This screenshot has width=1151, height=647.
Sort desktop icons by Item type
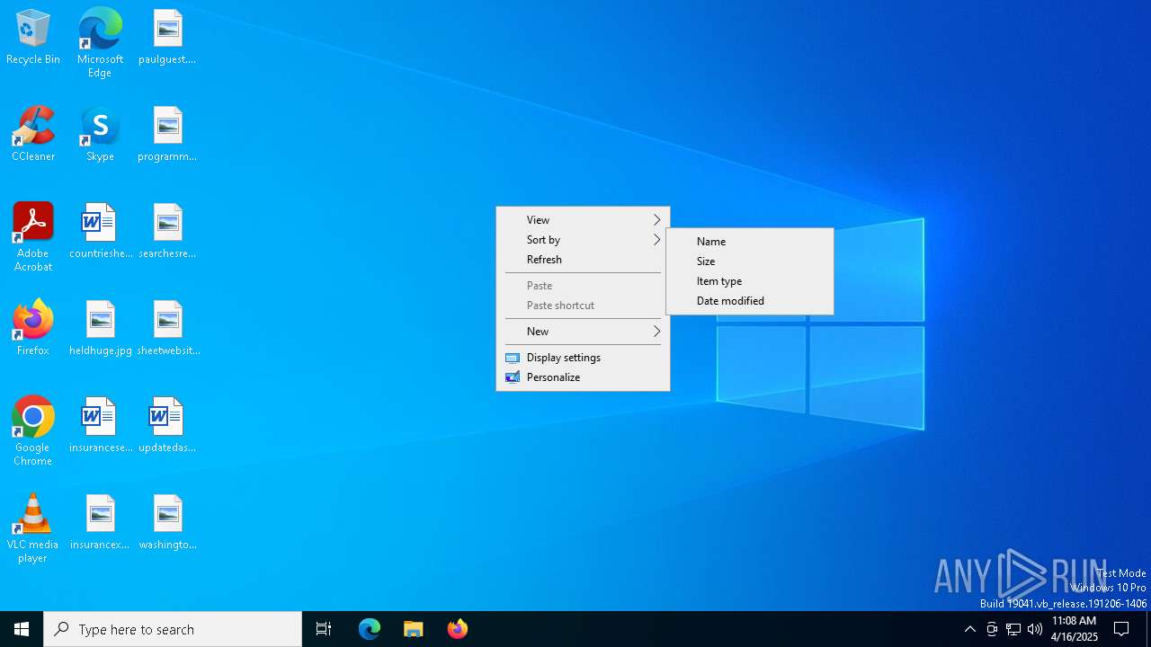tap(750, 281)
